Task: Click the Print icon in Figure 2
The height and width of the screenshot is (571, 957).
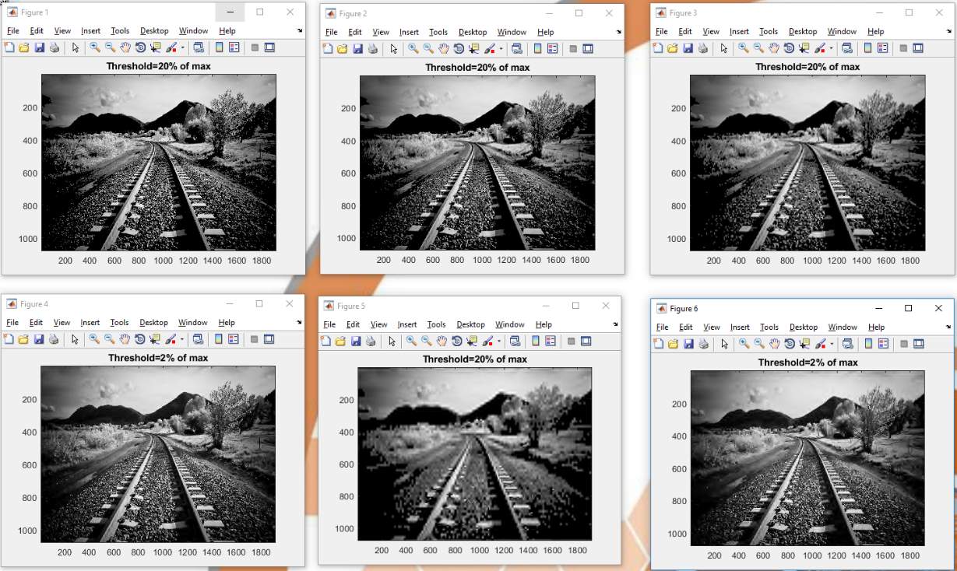Action: 372,48
